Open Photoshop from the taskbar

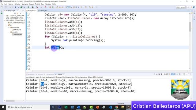59,107
